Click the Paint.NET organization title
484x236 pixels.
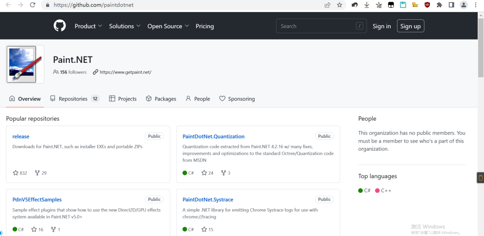[73, 59]
